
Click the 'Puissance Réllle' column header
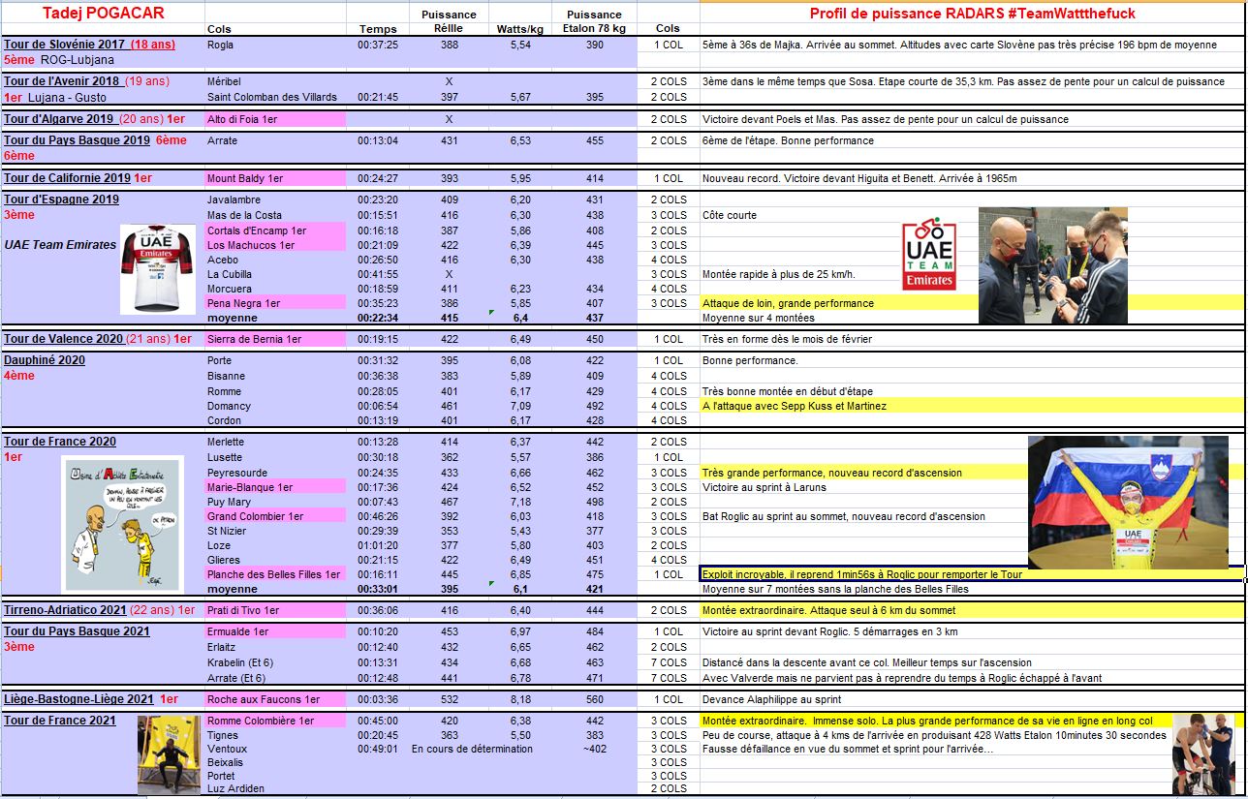tap(449, 21)
